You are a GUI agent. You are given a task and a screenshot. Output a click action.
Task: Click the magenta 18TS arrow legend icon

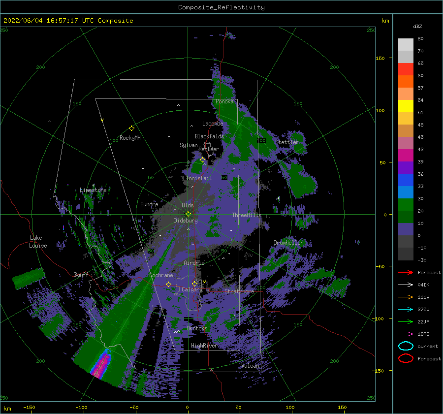coord(406,334)
